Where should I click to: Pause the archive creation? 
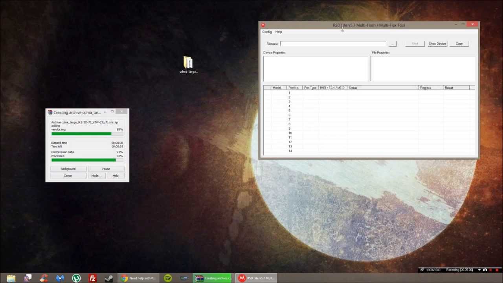point(106,169)
